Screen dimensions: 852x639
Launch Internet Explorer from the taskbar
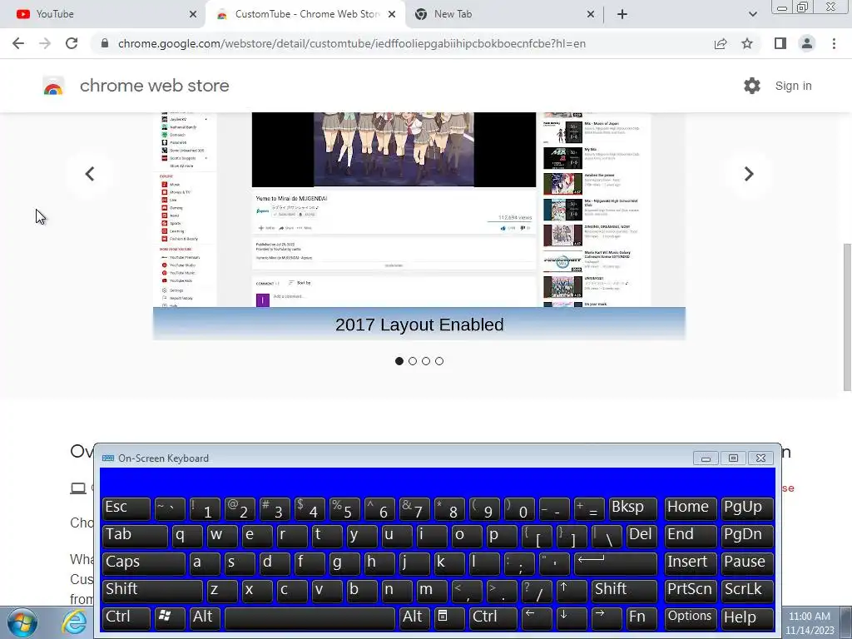(73, 622)
